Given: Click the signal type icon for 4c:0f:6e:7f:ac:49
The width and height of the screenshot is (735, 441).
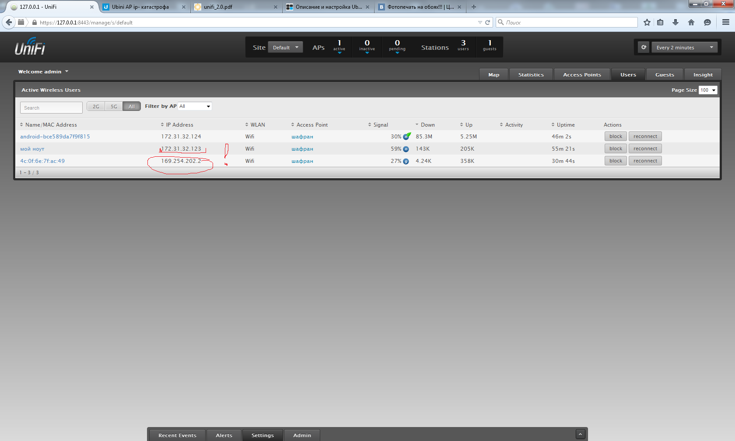Looking at the screenshot, I should (x=406, y=161).
